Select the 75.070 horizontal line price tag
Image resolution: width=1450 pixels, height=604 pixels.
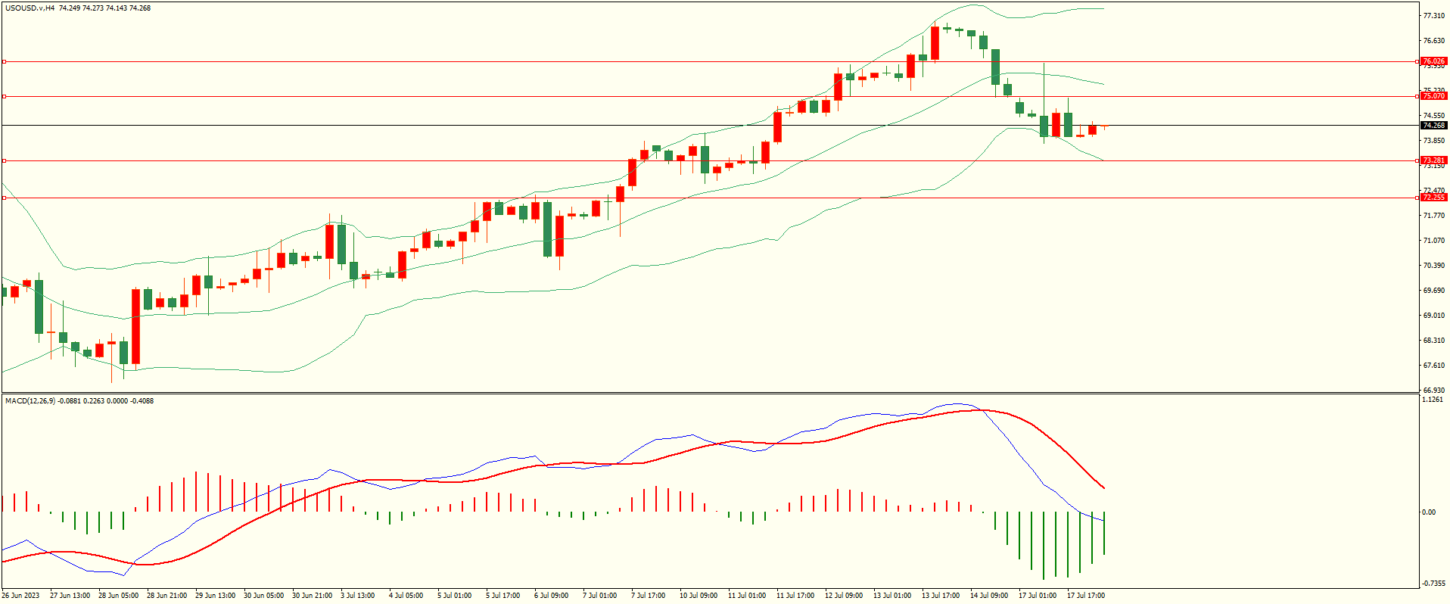(1433, 96)
